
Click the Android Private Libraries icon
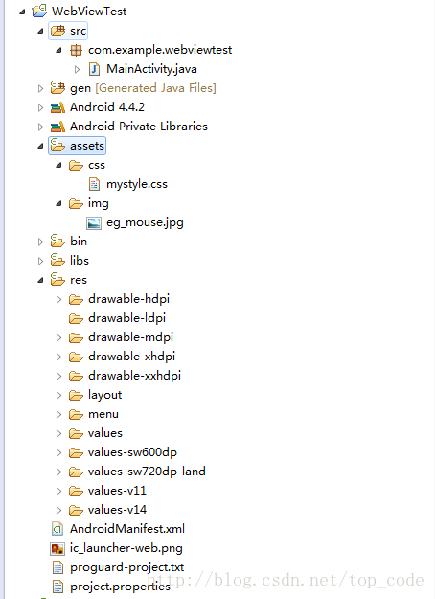point(57,127)
